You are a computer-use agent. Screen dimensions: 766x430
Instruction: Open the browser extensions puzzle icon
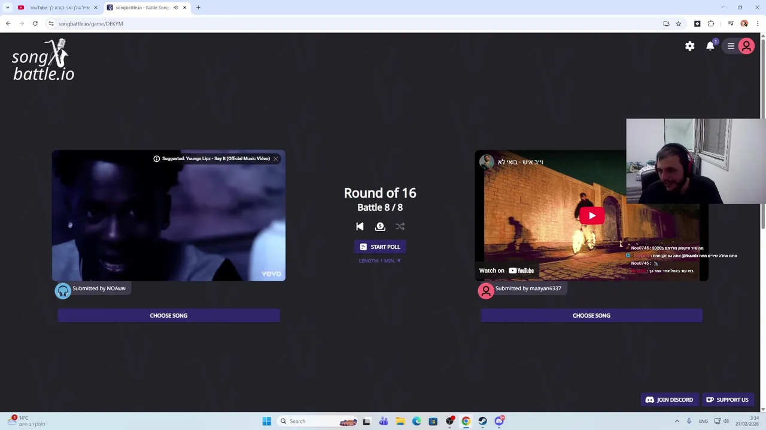711,23
